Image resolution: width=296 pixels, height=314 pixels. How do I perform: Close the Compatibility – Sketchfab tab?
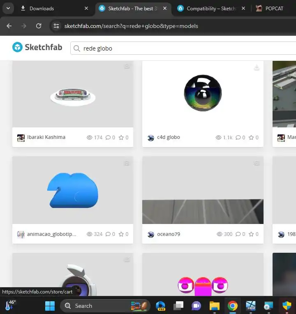243,8
